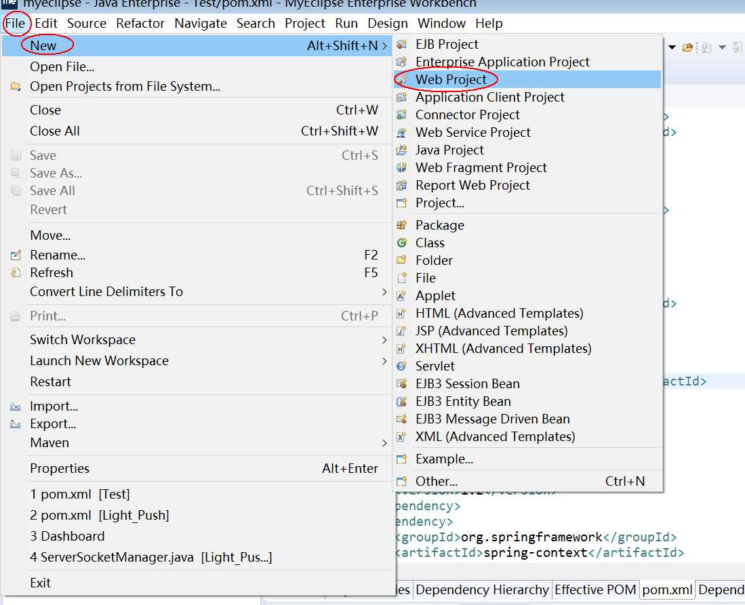745x605 pixels.
Task: Click the Refresh icon in File menu
Action: pos(16,272)
